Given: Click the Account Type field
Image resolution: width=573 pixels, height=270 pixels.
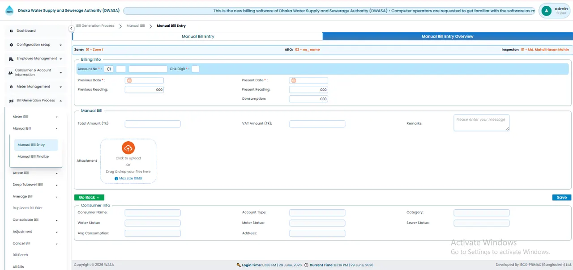Looking at the screenshot, I should (x=317, y=213).
